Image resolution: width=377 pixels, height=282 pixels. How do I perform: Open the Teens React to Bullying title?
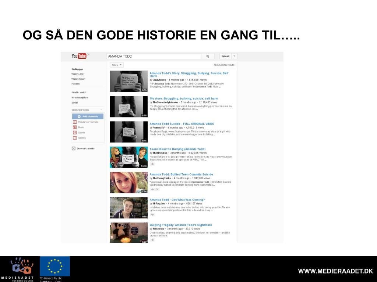pyautogui.click(x=177, y=149)
